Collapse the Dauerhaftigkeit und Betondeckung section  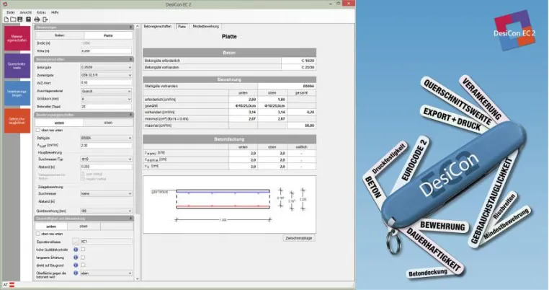coord(84,219)
